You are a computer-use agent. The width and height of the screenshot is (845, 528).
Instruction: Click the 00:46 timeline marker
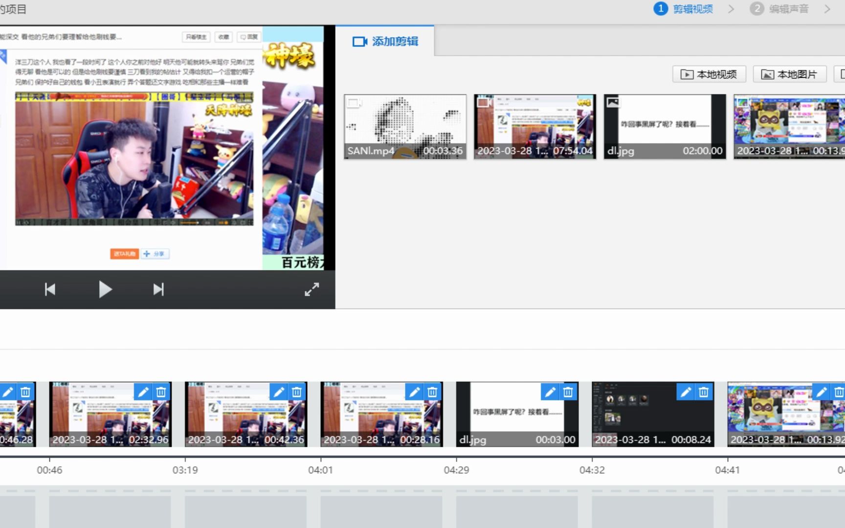click(49, 470)
